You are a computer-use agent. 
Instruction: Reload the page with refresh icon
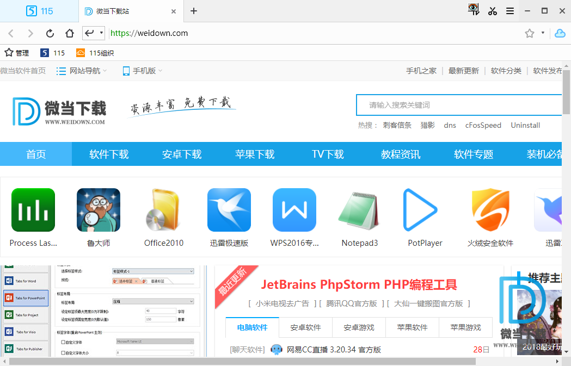50,34
